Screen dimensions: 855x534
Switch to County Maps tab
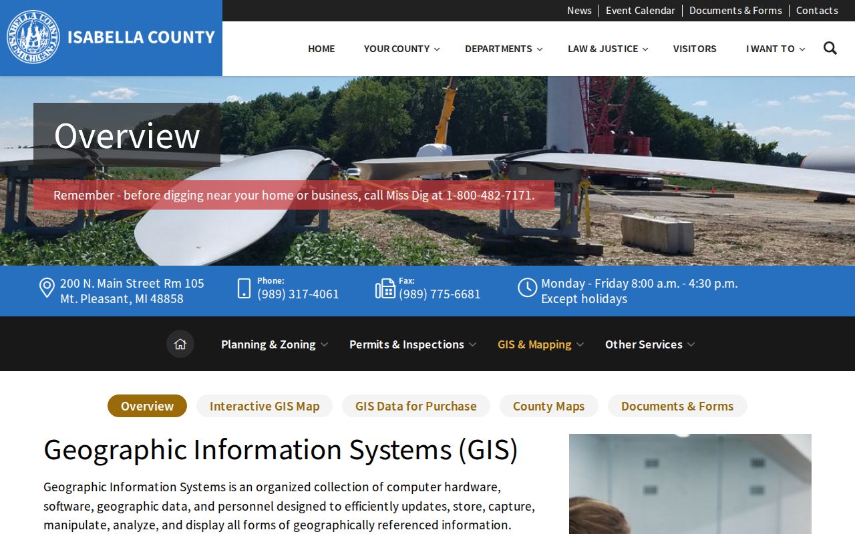pos(548,406)
